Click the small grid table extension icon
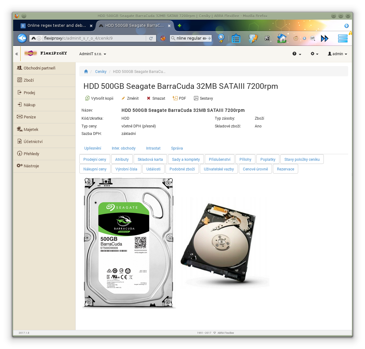This screenshot has height=349, width=365. coord(267,38)
